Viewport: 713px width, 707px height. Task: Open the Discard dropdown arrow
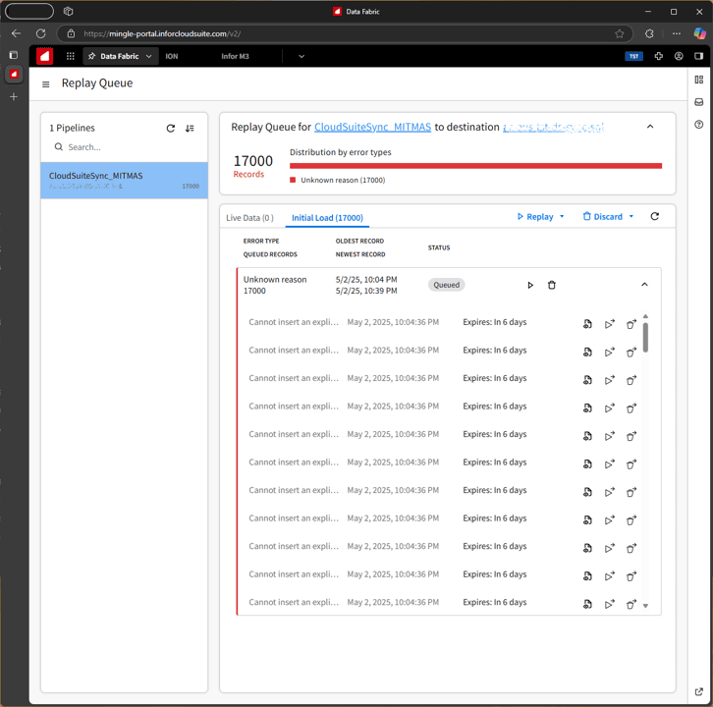(631, 216)
